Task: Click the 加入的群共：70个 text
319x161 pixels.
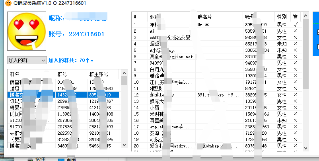Action: (x=71, y=60)
